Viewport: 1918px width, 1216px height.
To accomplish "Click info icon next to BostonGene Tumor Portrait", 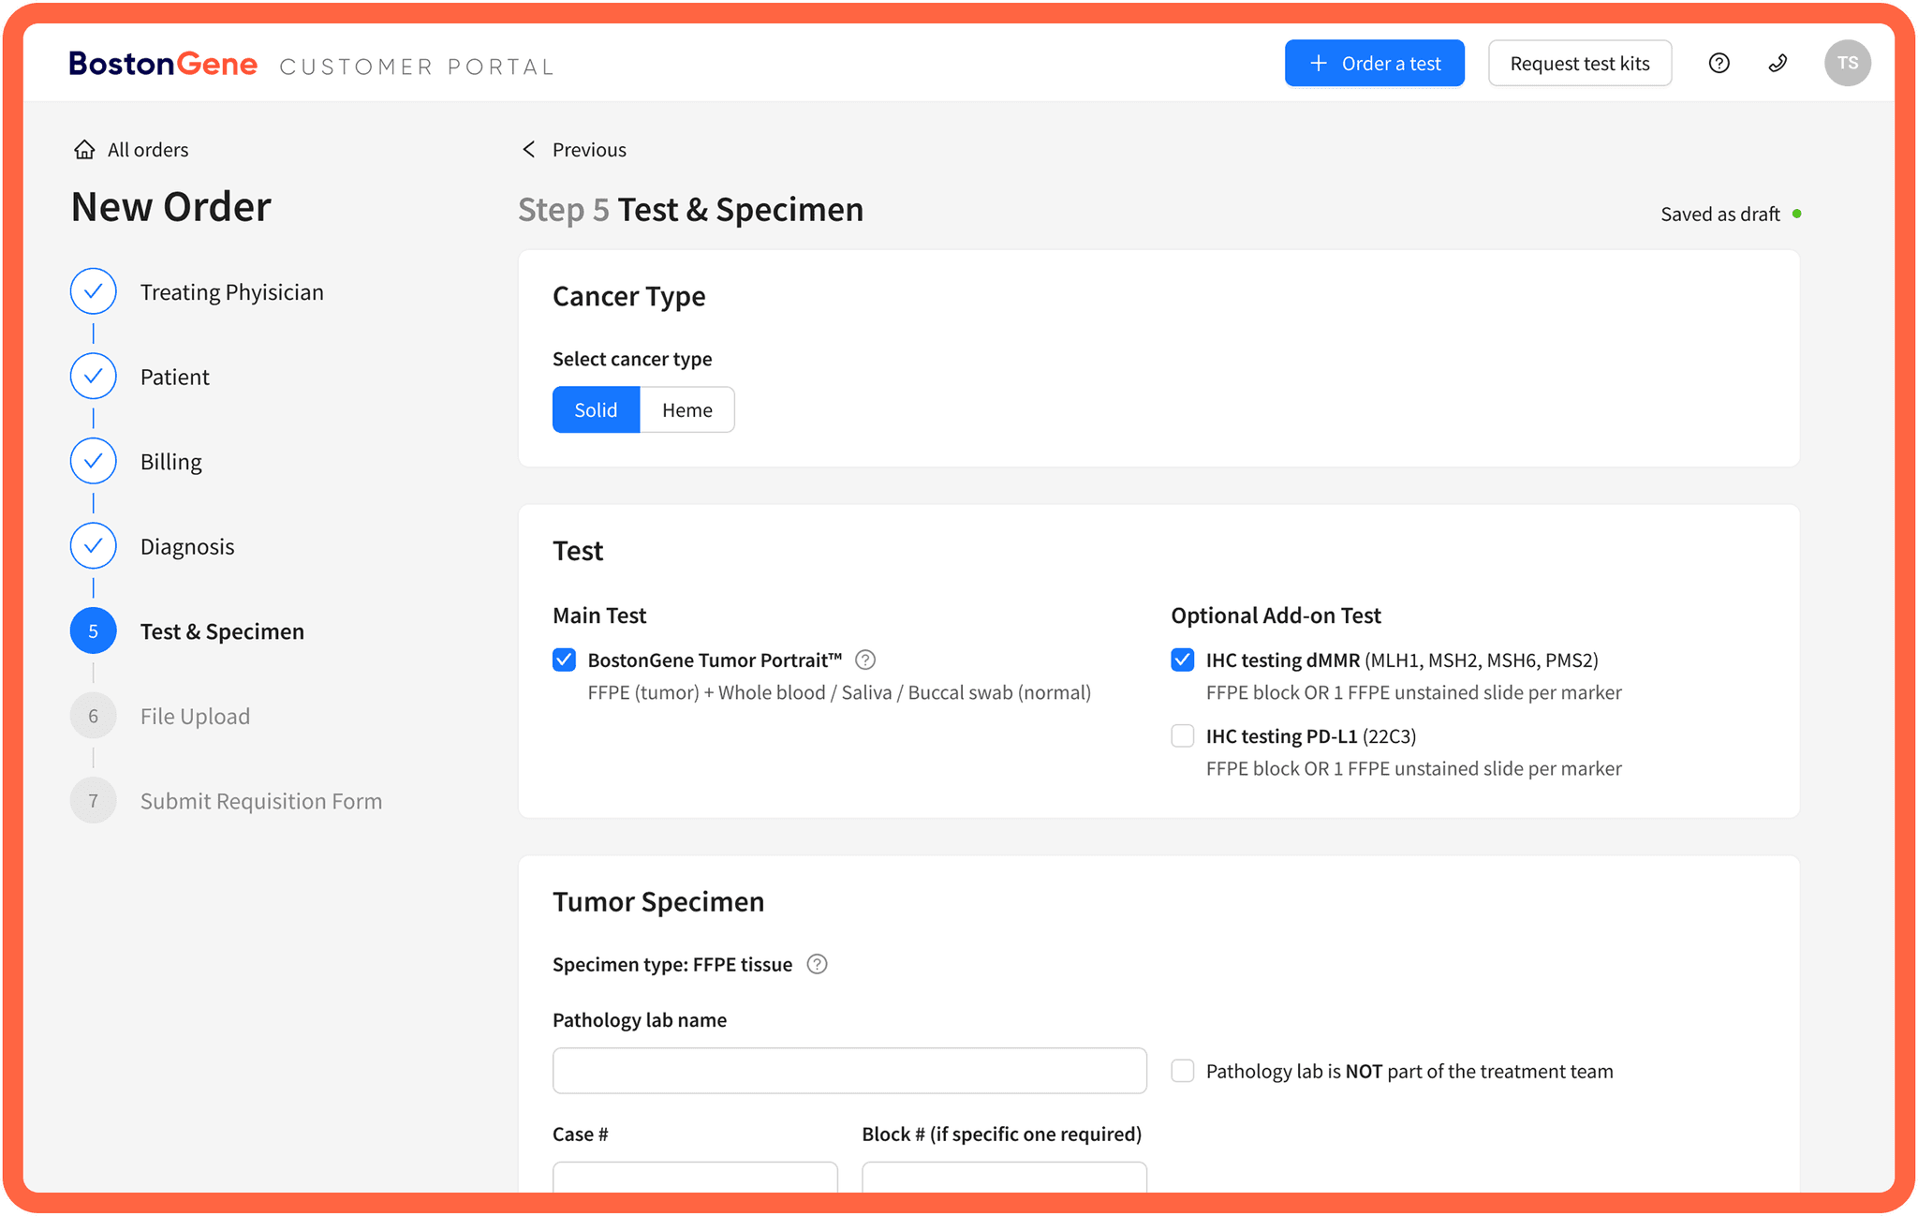I will pyautogui.click(x=865, y=660).
